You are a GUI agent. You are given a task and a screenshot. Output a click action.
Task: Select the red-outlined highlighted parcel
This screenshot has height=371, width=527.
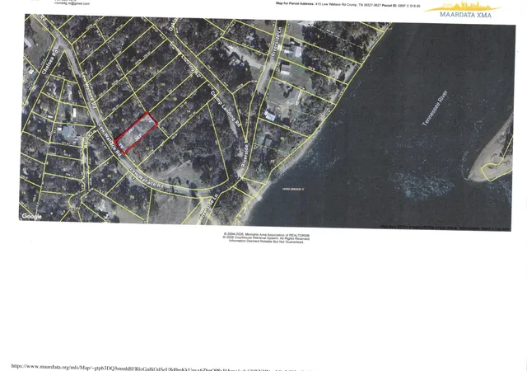click(136, 133)
